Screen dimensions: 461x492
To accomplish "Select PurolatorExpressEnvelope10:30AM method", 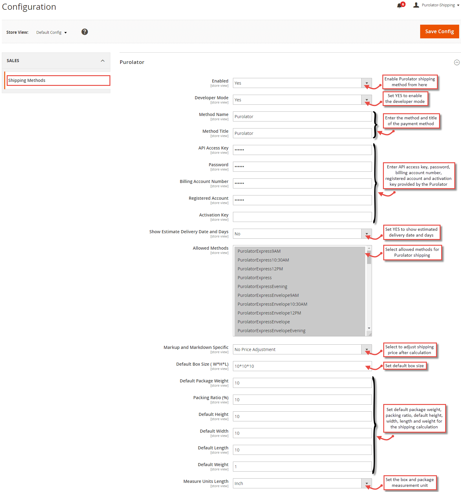I will (x=300, y=304).
